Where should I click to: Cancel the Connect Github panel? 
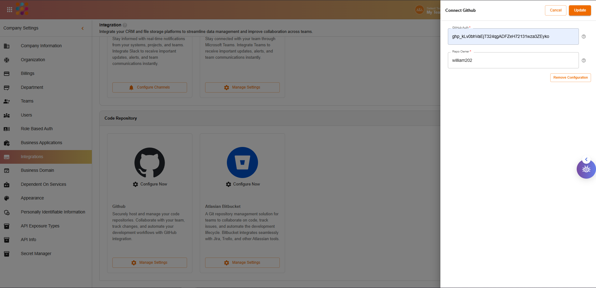556,10
